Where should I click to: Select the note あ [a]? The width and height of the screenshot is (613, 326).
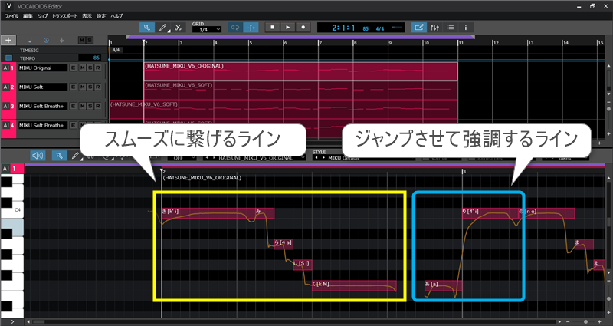pyautogui.click(x=444, y=284)
